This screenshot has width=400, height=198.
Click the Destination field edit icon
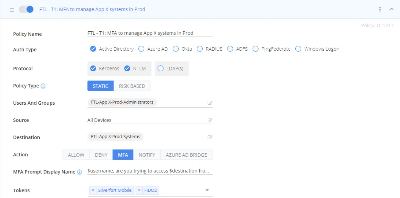tap(210, 137)
